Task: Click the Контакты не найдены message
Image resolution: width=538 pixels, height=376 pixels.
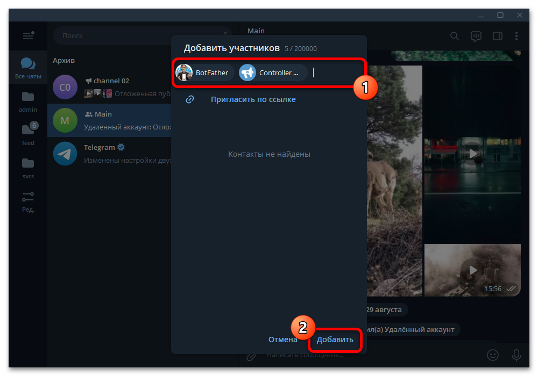Action: tap(270, 154)
